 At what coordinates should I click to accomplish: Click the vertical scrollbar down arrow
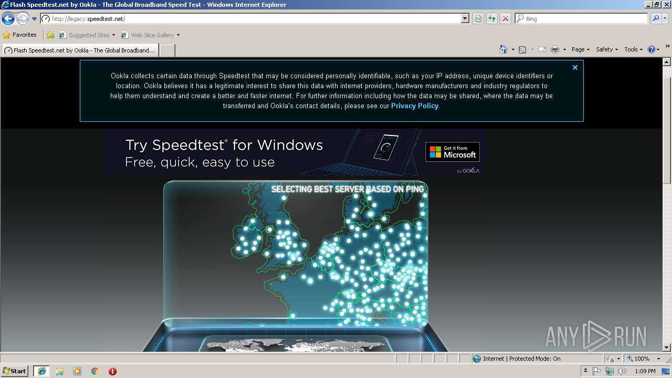tap(667, 348)
